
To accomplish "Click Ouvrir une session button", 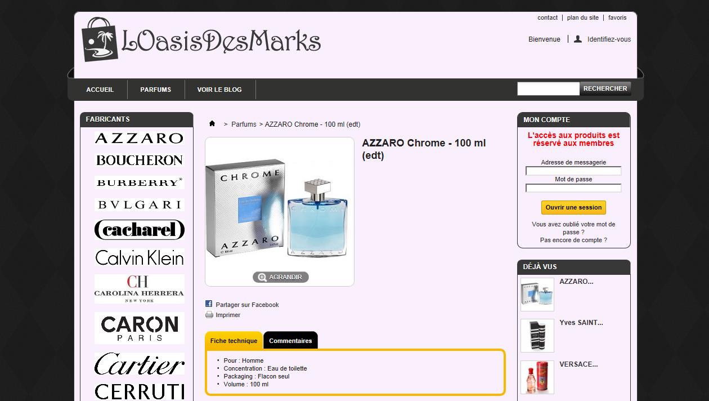I will [x=573, y=207].
